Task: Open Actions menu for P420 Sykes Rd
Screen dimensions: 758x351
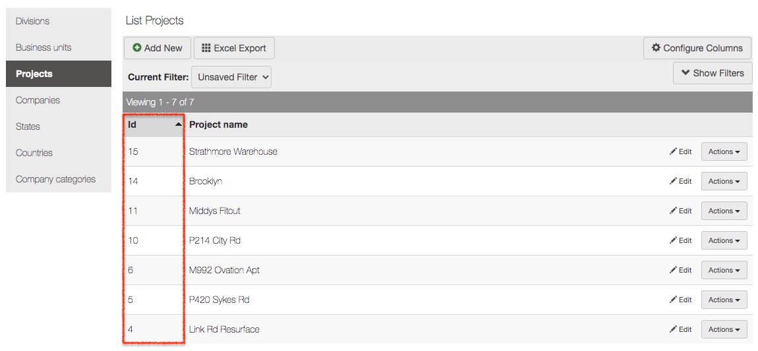Action: (724, 300)
